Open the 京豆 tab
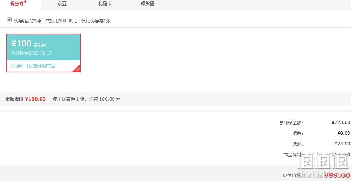Viewport: 352px width, 181px height. tap(62, 4)
